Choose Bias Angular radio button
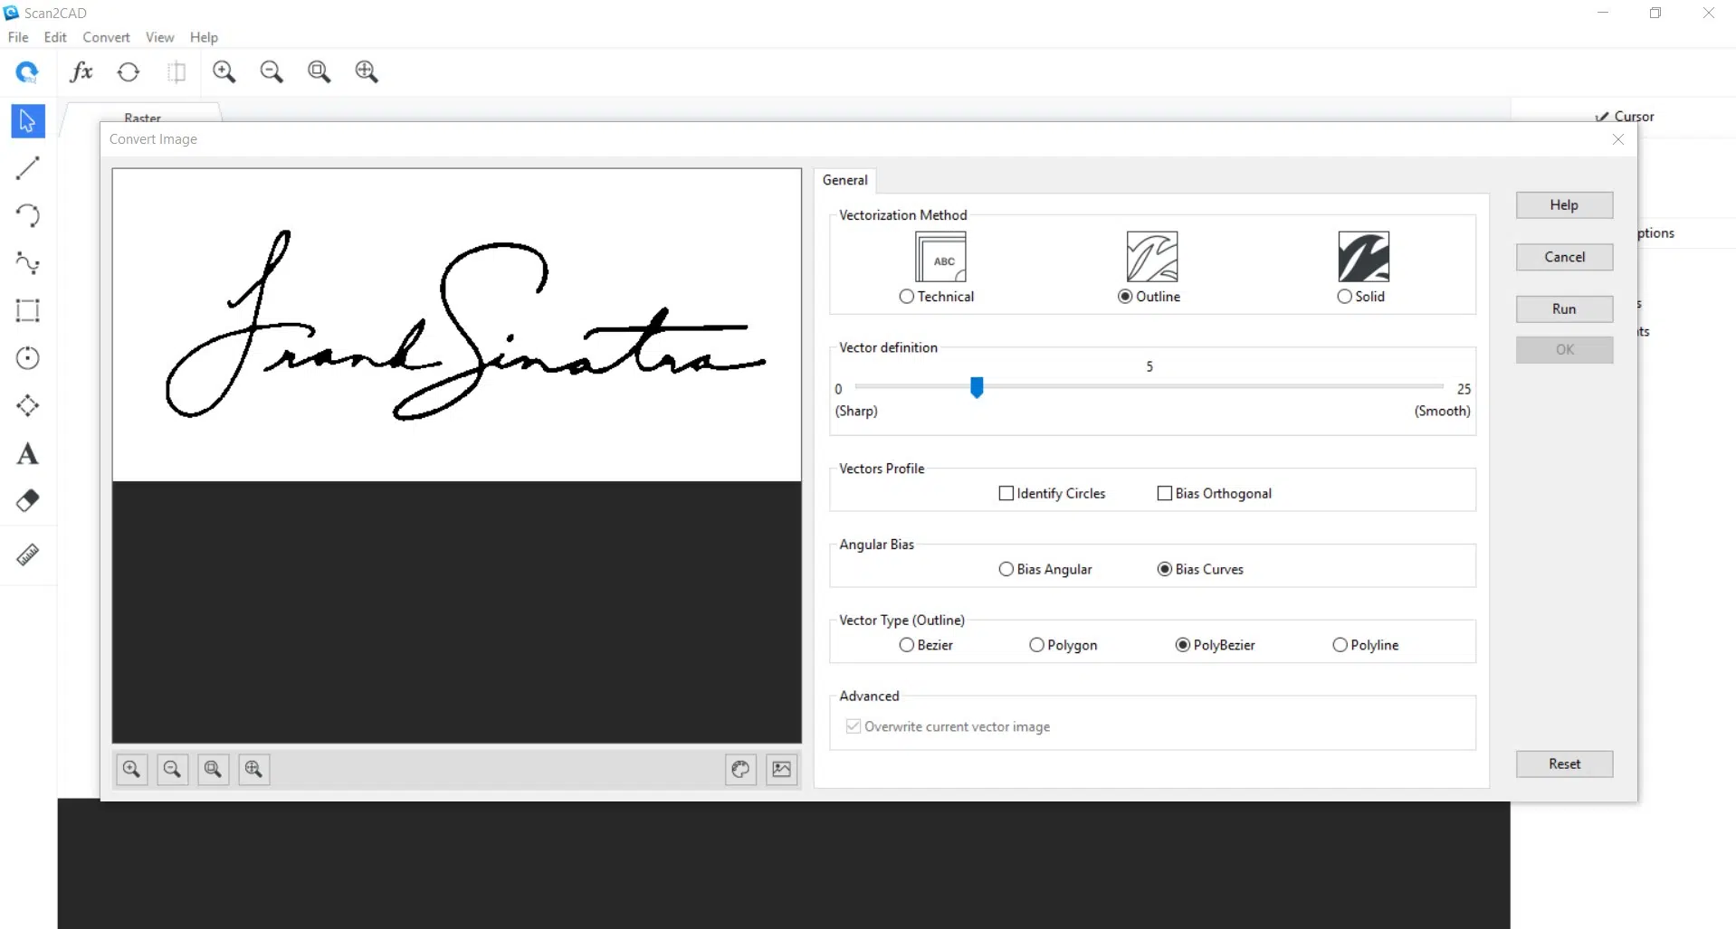The width and height of the screenshot is (1736, 929). (1006, 569)
